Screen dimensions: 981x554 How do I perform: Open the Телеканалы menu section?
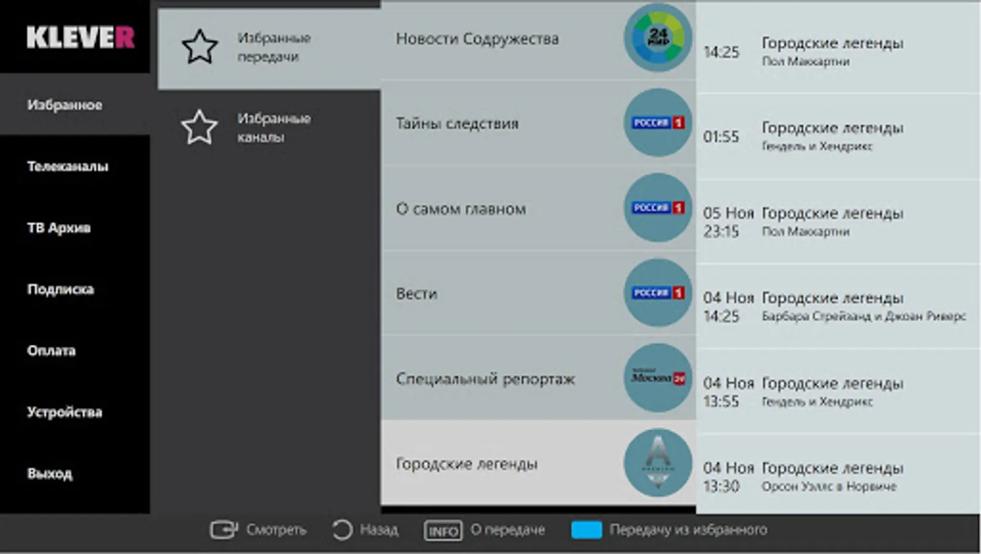pyautogui.click(x=74, y=166)
